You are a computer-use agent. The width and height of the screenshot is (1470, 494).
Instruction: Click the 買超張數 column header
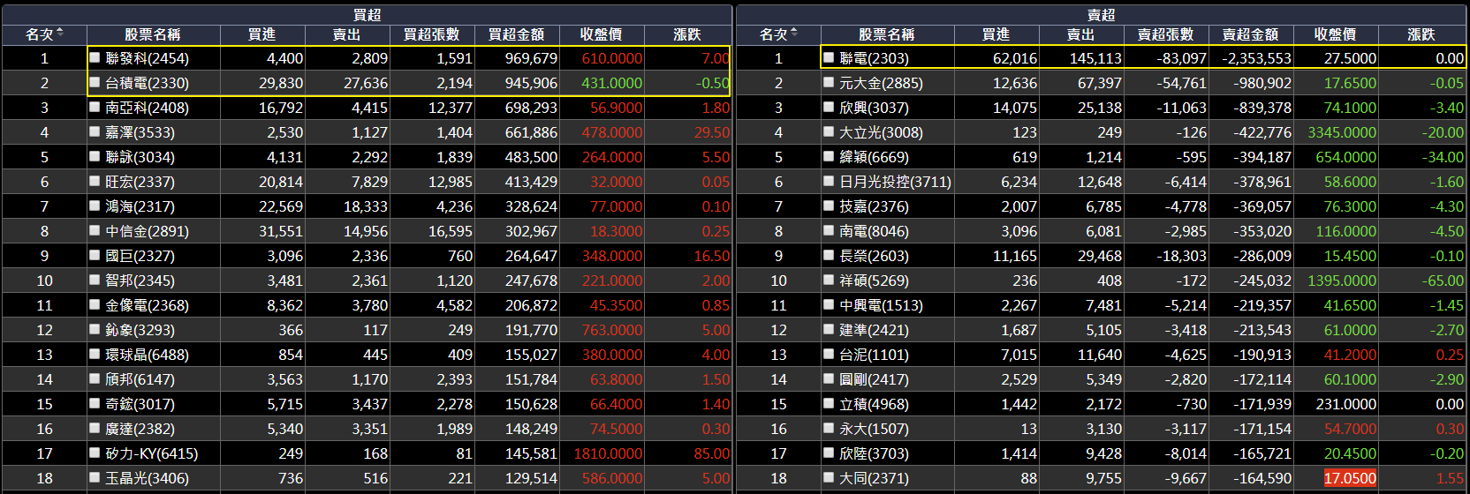(432, 34)
